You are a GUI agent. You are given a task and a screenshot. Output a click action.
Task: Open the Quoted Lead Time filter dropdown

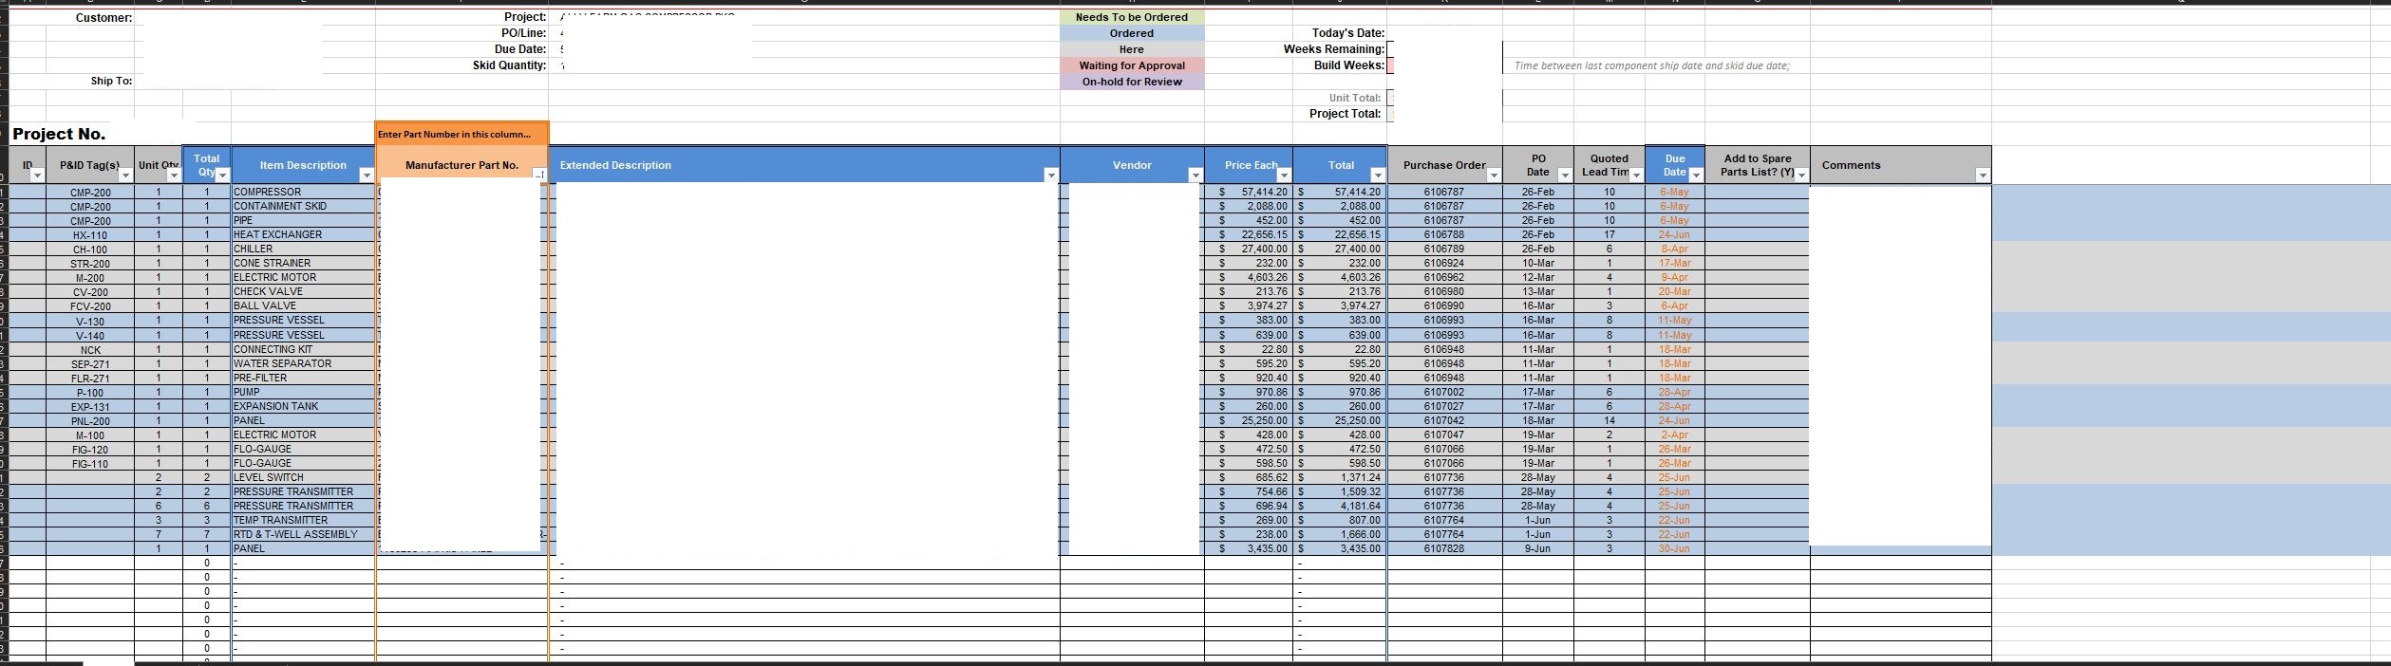(1636, 176)
